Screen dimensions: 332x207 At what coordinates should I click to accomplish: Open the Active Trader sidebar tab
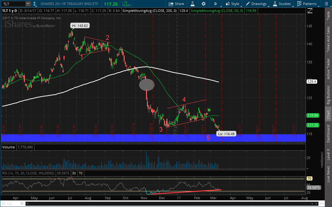click(x=328, y=69)
